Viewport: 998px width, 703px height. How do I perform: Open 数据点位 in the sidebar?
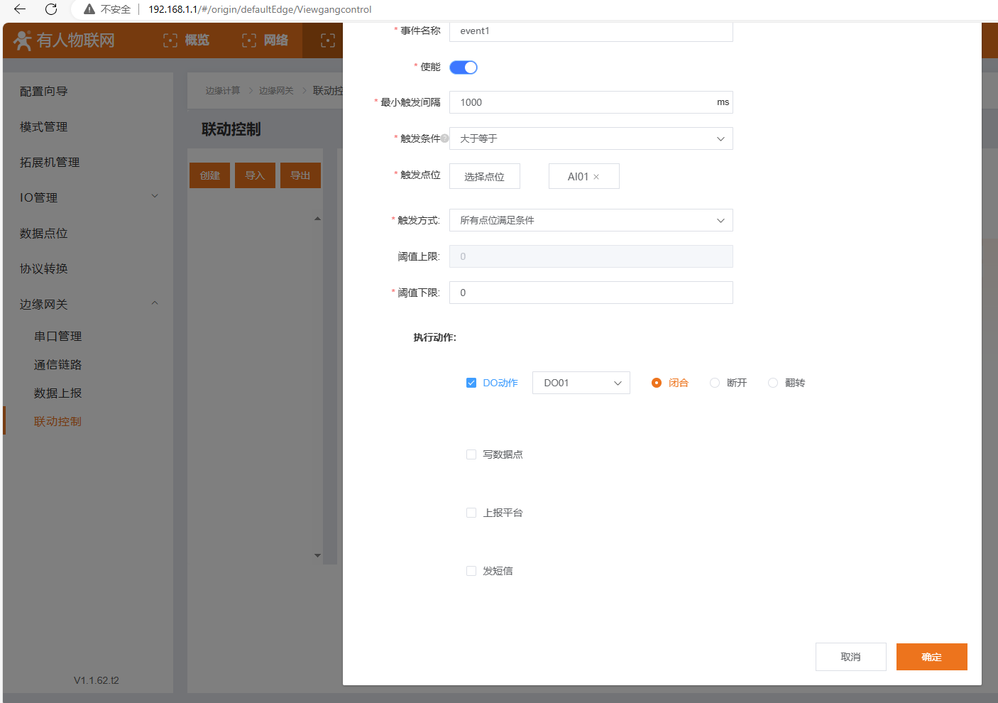pos(44,234)
